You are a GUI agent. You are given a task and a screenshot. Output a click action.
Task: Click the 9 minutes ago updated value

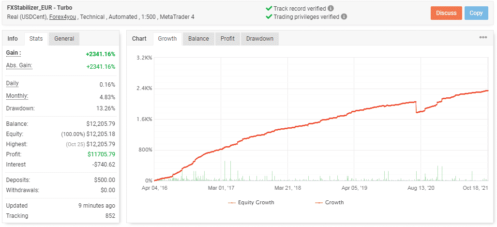[x=97, y=206]
